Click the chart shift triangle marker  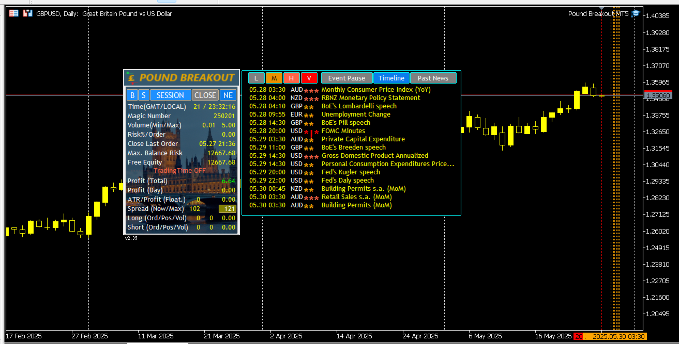click(x=601, y=8)
